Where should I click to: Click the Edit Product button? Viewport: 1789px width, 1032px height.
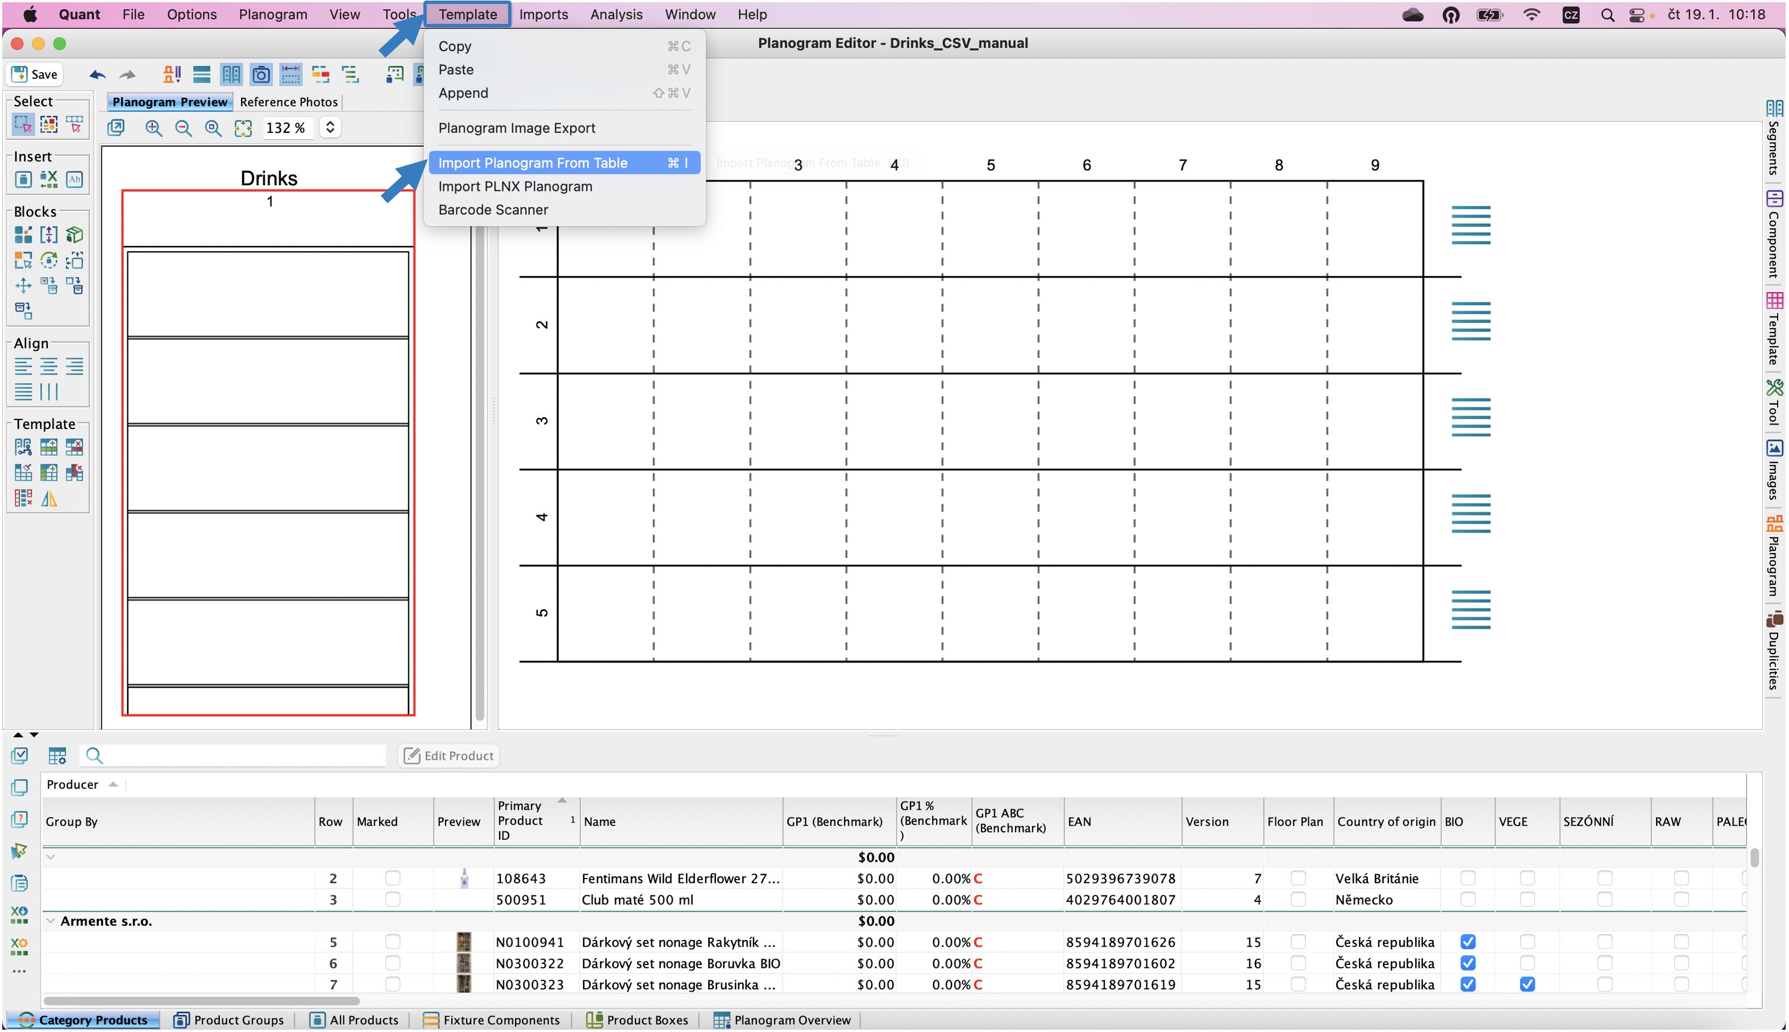(448, 756)
